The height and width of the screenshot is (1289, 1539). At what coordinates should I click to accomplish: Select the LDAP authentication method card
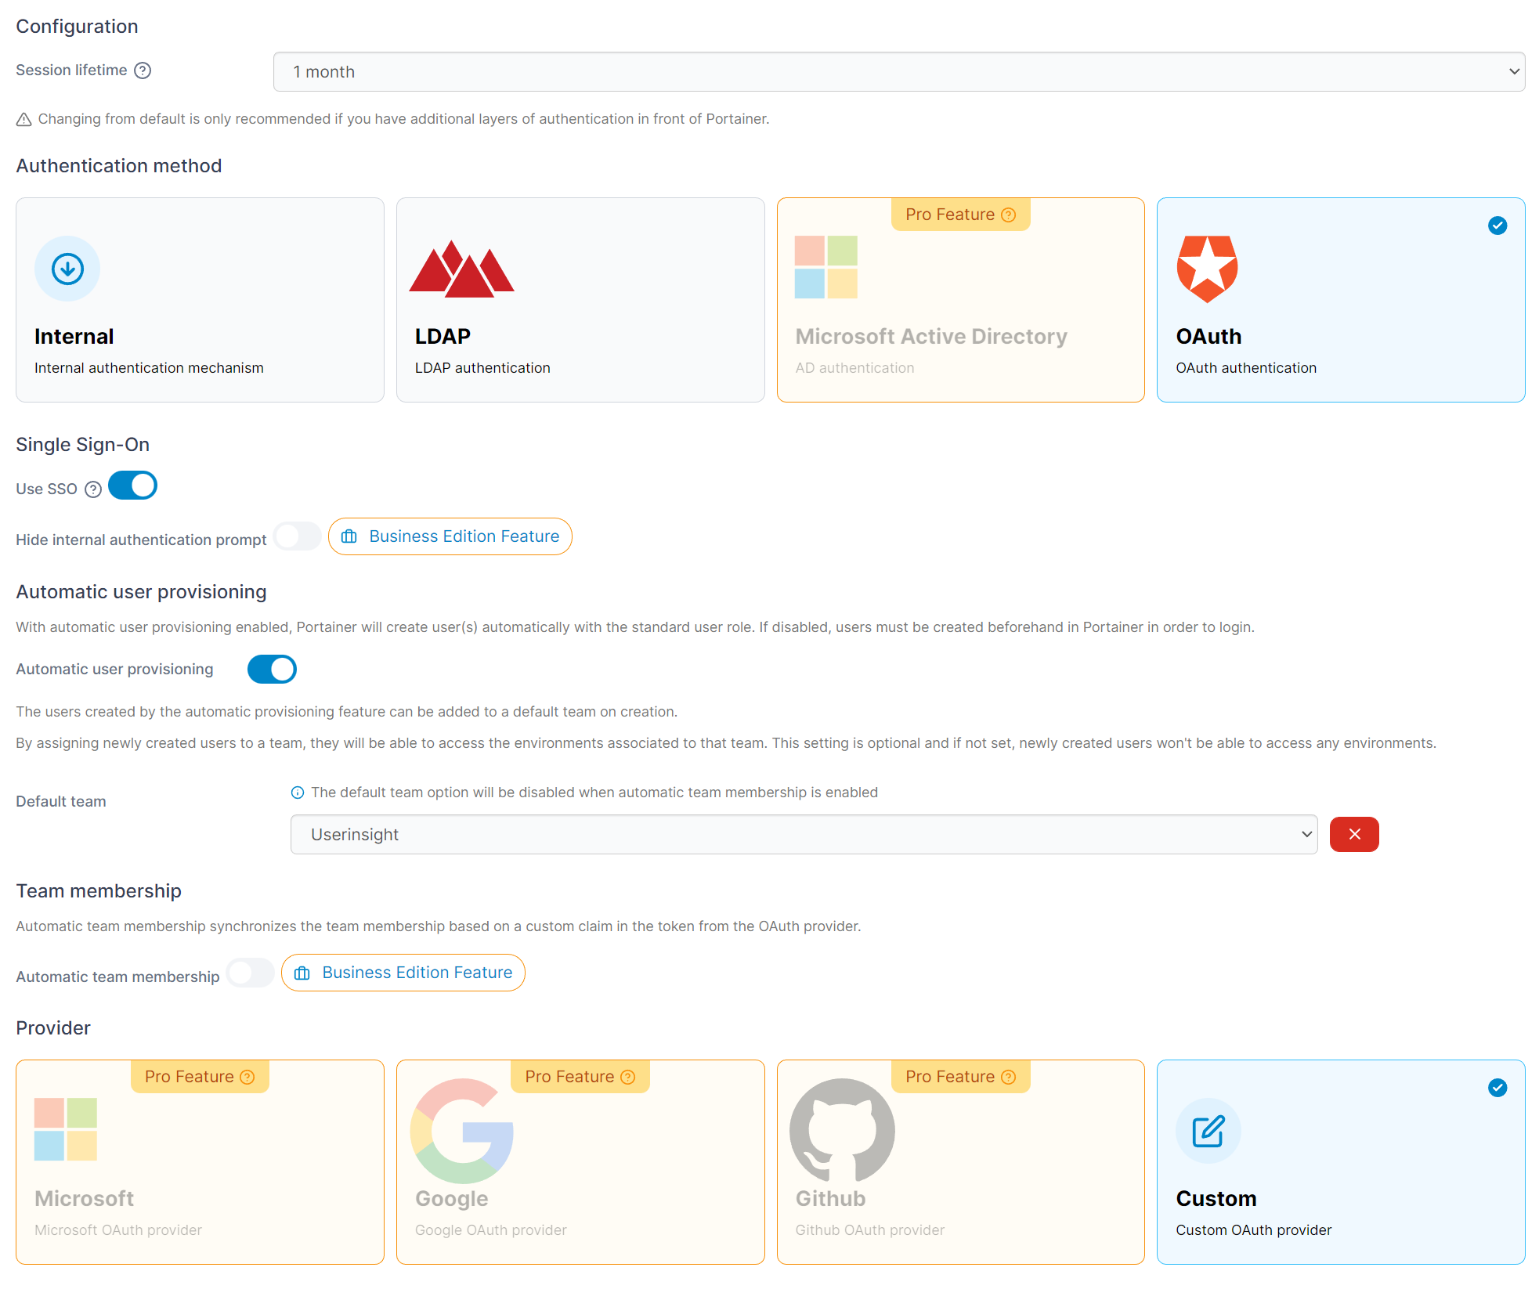[580, 300]
